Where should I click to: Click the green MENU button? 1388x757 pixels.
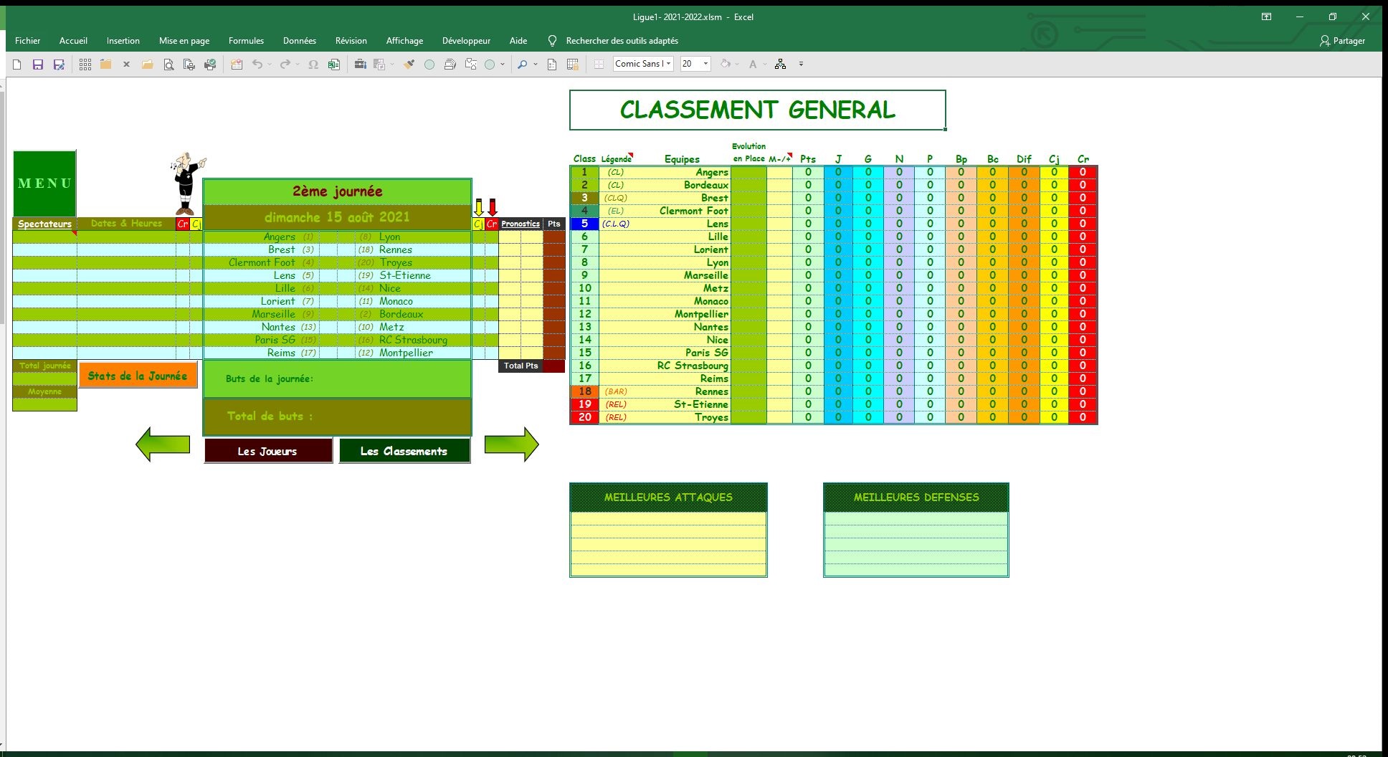coord(44,184)
